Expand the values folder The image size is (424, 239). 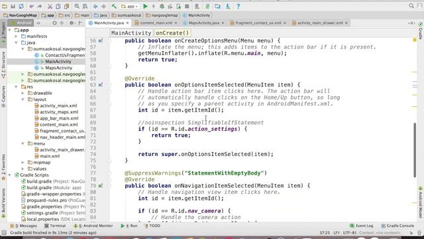23,169
